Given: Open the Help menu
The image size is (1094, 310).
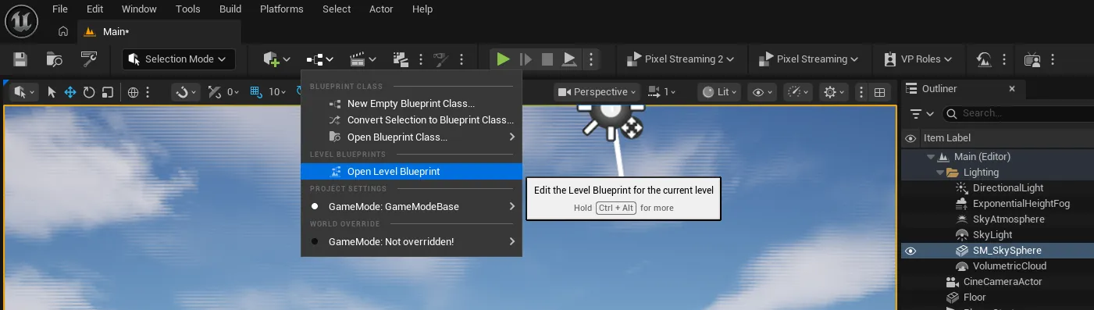Looking at the screenshot, I should 422,9.
